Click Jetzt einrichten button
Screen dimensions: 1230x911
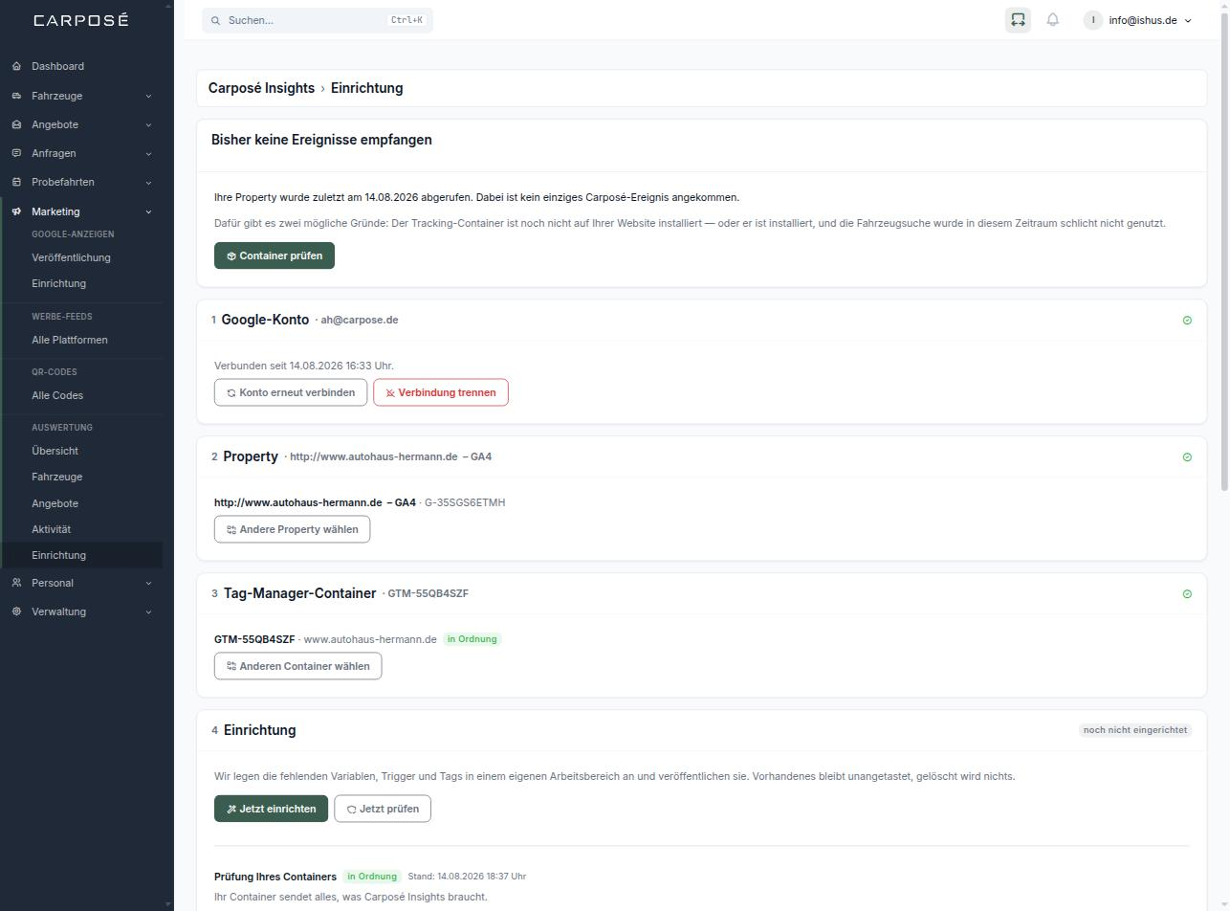point(271,809)
